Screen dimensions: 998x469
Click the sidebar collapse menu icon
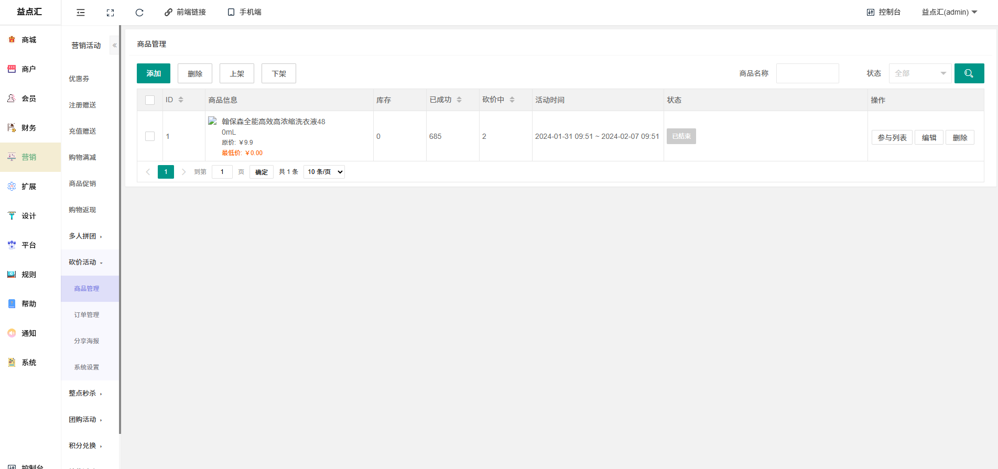(x=81, y=13)
